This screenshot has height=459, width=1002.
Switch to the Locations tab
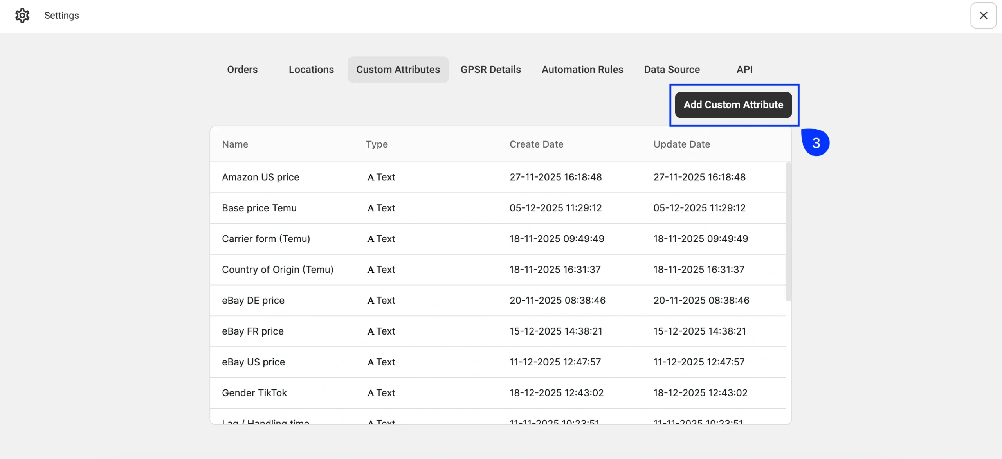[311, 70]
